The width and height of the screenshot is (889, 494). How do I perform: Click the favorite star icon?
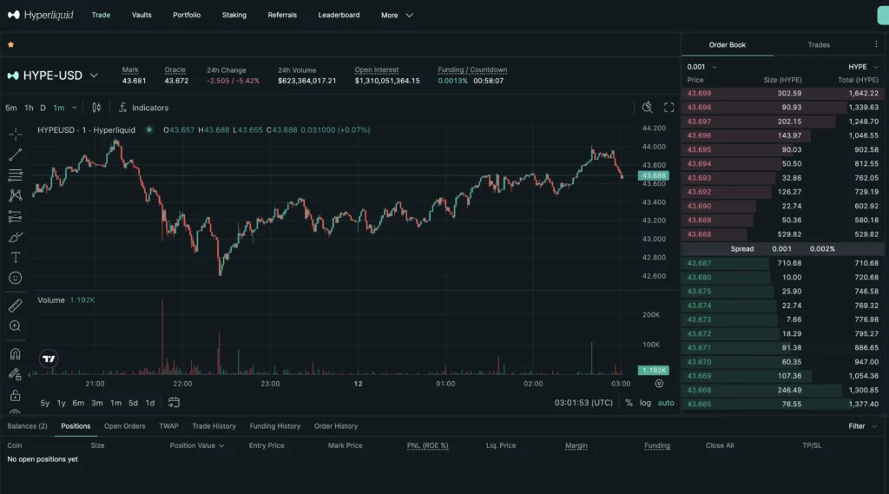tap(10, 44)
